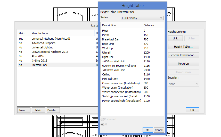This screenshot has width=221, height=137.
Task: Open the Supplier None dropdown
Action: coord(183,84)
